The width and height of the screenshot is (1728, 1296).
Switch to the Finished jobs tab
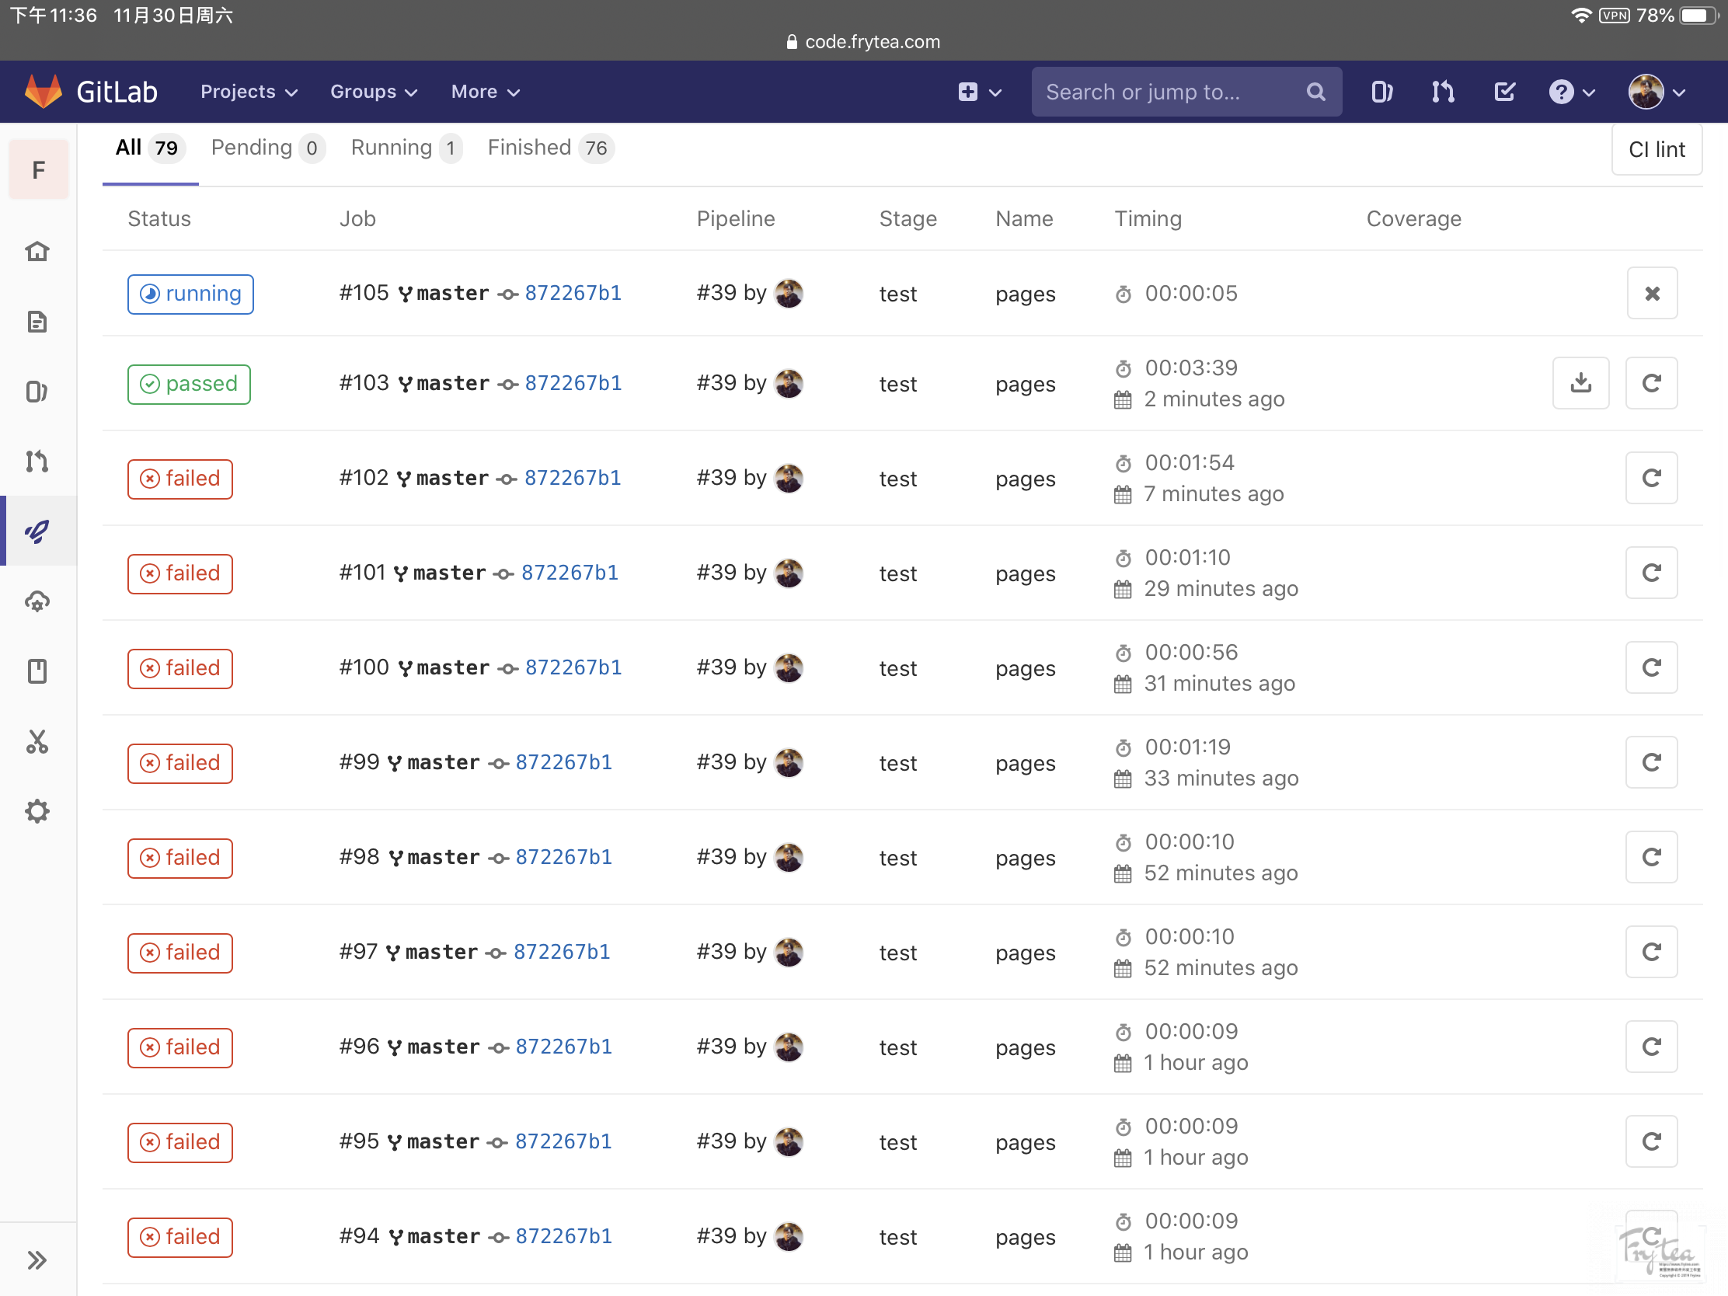coord(549,148)
